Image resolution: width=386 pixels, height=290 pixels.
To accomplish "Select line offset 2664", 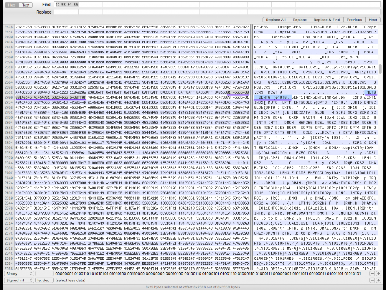I will tap(8, 82).
